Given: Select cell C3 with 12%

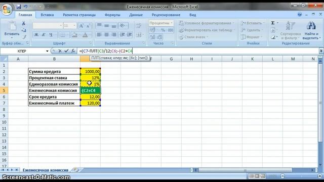Looking at the screenshot, I should pos(90,78).
